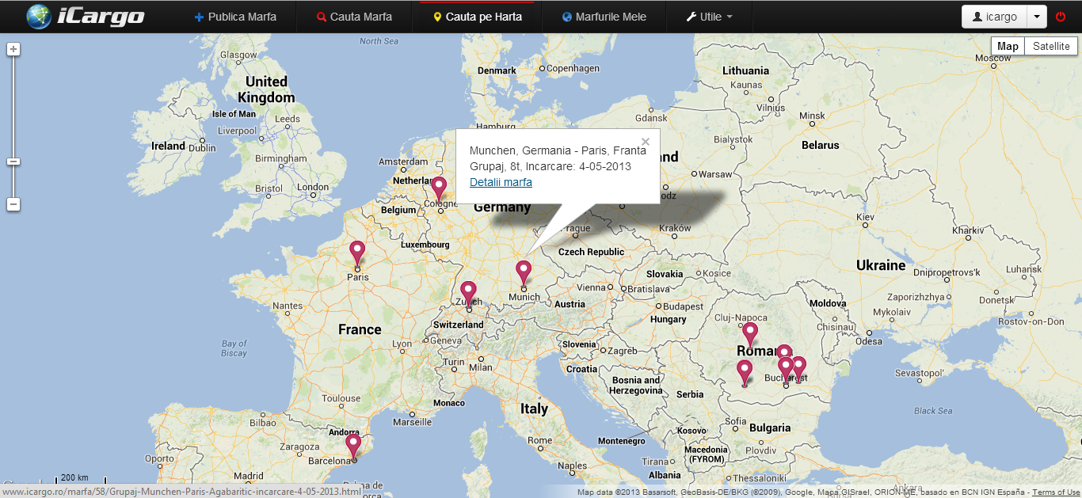This screenshot has height=498, width=1082.
Task: Go to the Cauta Marfa tab
Action: (354, 17)
